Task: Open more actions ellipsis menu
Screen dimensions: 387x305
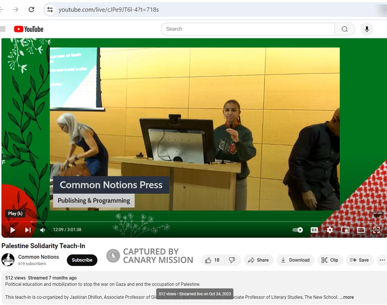Action: [382, 260]
